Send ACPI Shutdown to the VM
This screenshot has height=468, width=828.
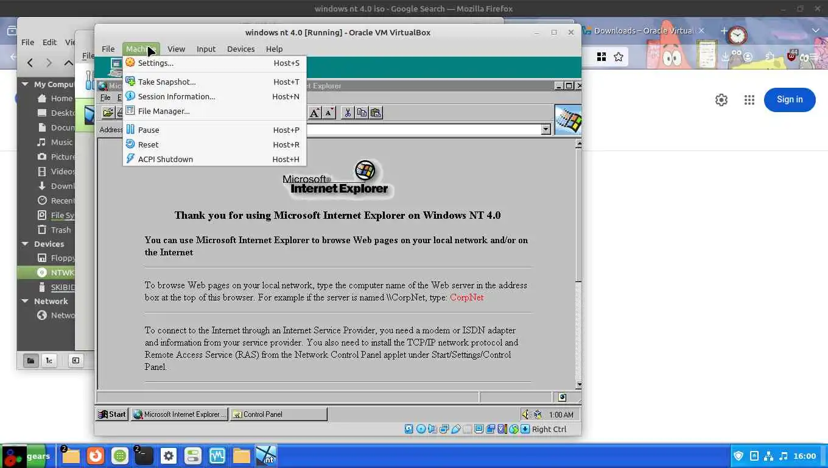[214, 159]
